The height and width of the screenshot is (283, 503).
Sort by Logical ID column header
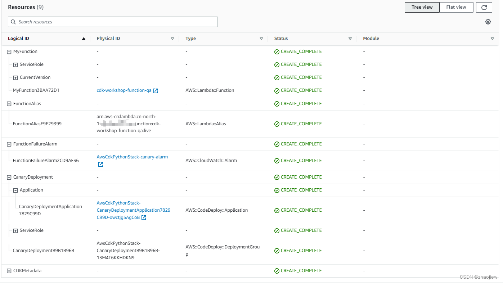pyautogui.click(x=18, y=39)
